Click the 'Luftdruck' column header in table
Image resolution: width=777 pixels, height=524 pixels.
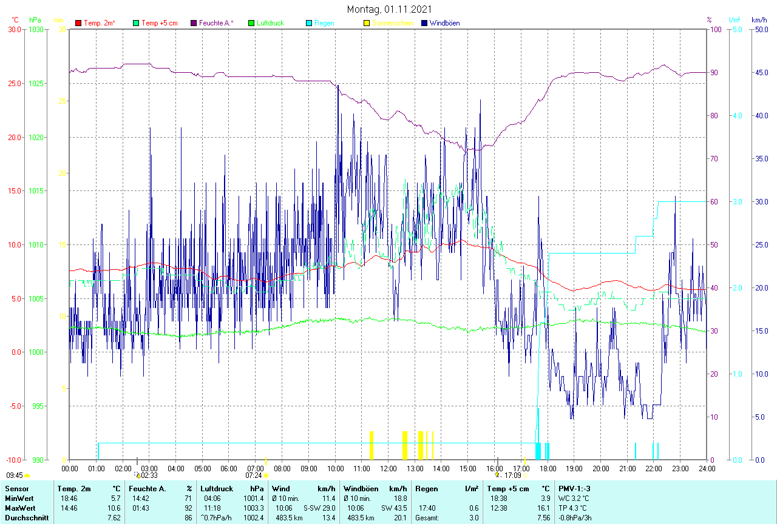pos(217,488)
